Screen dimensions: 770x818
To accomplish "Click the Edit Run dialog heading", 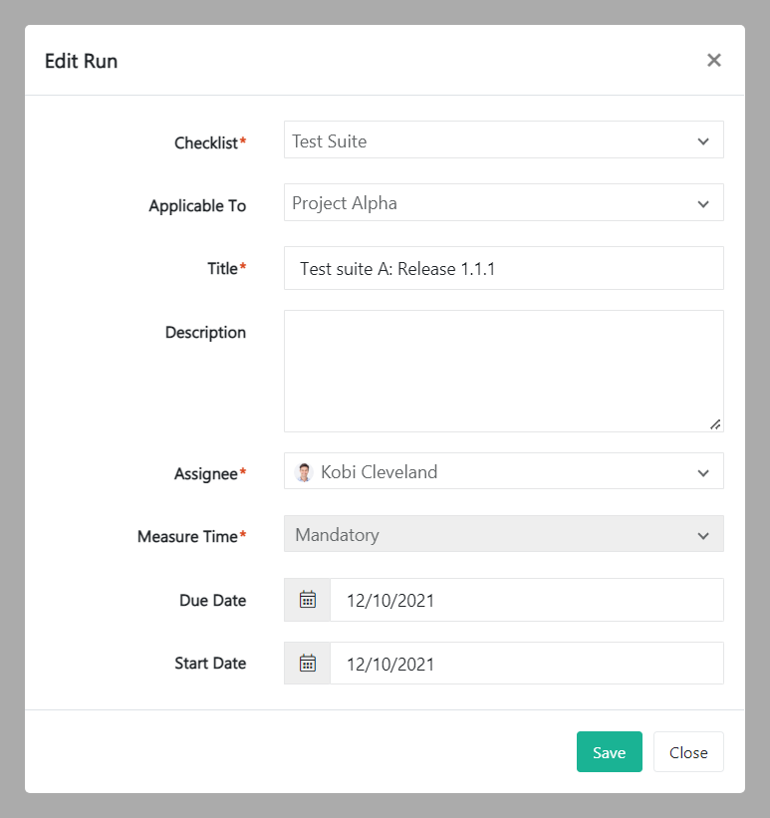I will [x=81, y=61].
